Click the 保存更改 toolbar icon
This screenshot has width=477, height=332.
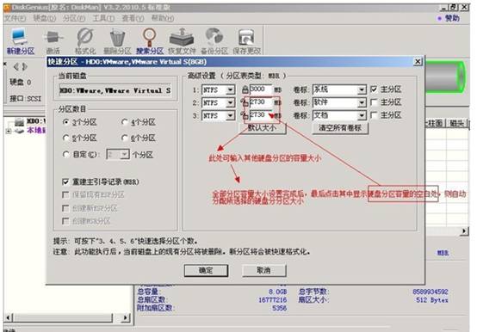click(x=247, y=41)
